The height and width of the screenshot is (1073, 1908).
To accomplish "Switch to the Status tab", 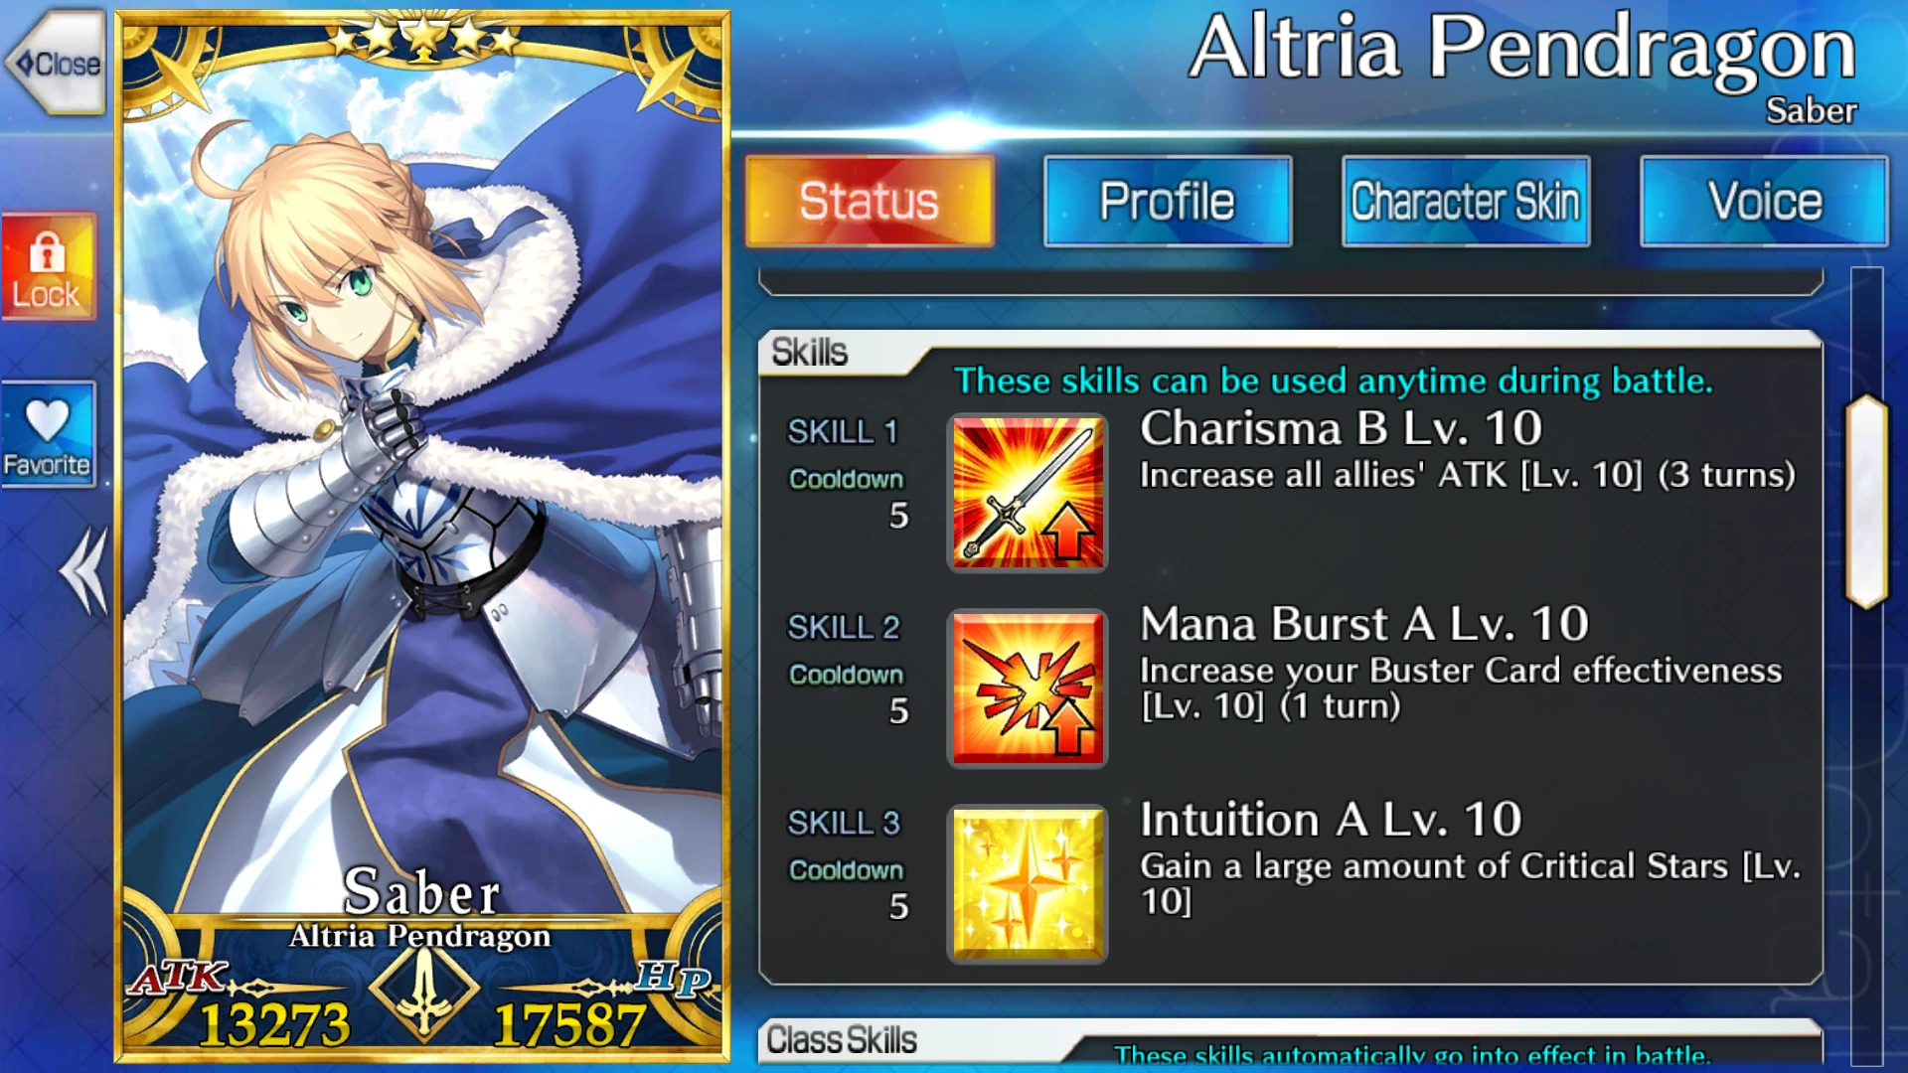I will click(x=870, y=201).
